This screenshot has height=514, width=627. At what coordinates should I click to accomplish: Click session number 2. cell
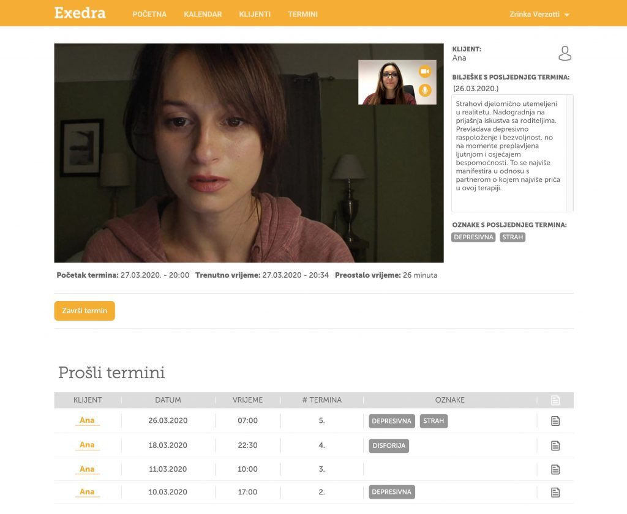[x=322, y=493]
